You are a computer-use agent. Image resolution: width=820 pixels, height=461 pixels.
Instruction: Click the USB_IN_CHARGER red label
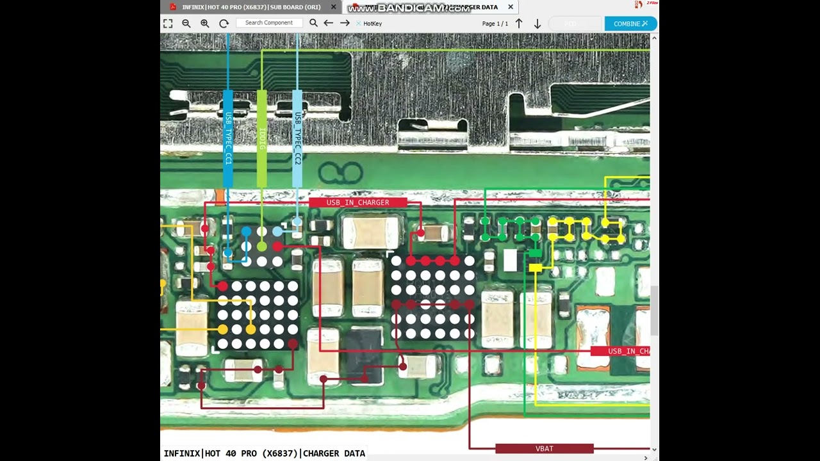(357, 202)
